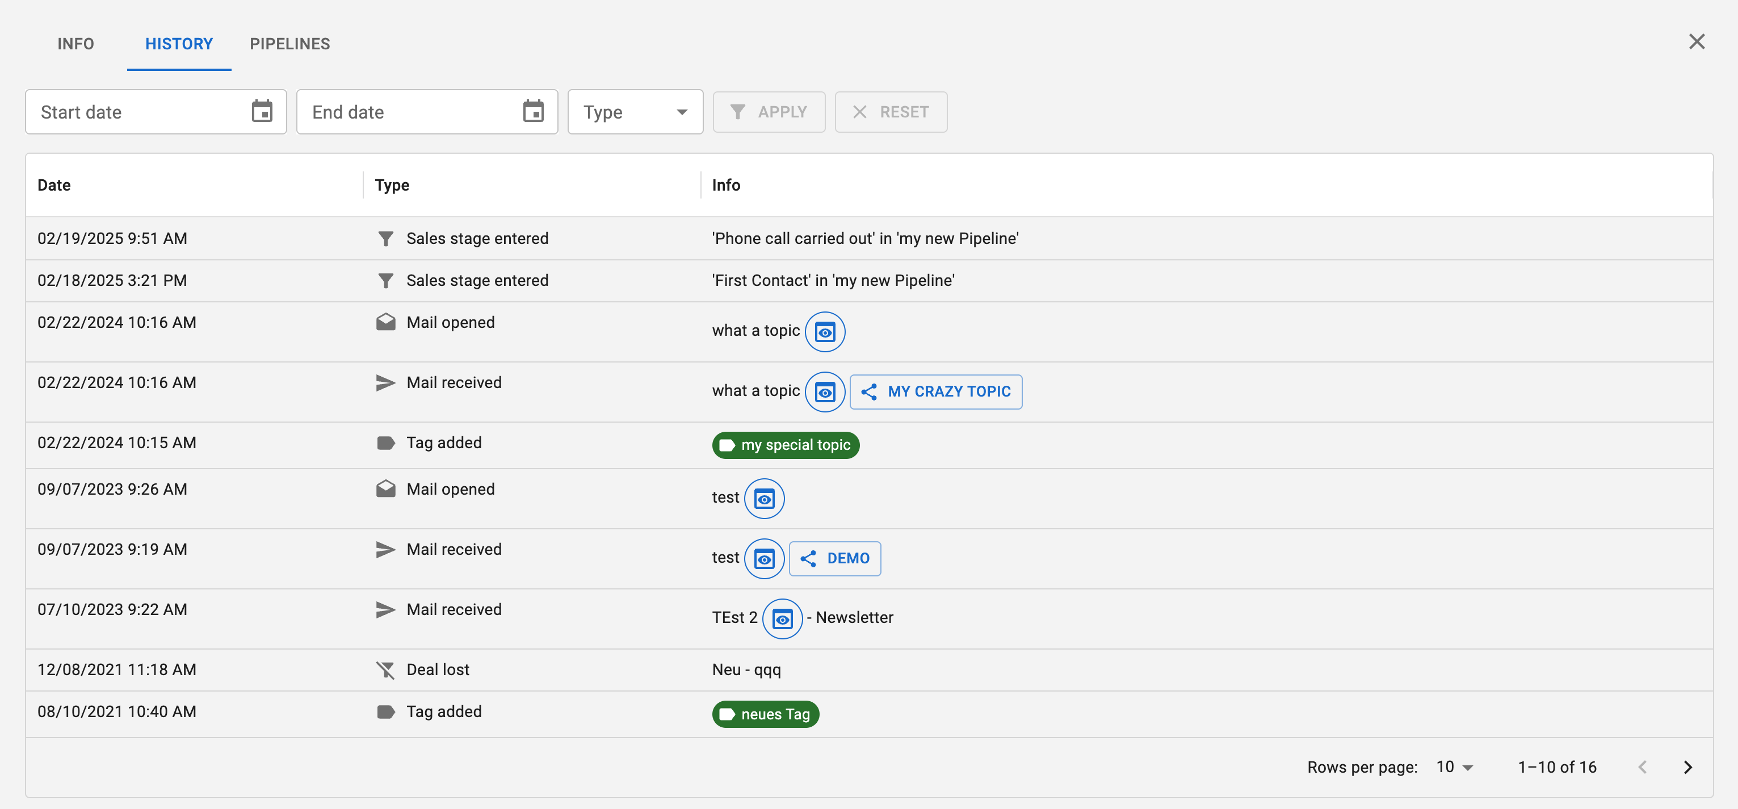
Task: Select date '02/22/2024 10:15 AM'
Action: [x=117, y=443]
